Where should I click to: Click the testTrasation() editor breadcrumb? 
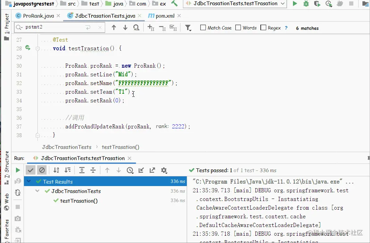(120, 147)
